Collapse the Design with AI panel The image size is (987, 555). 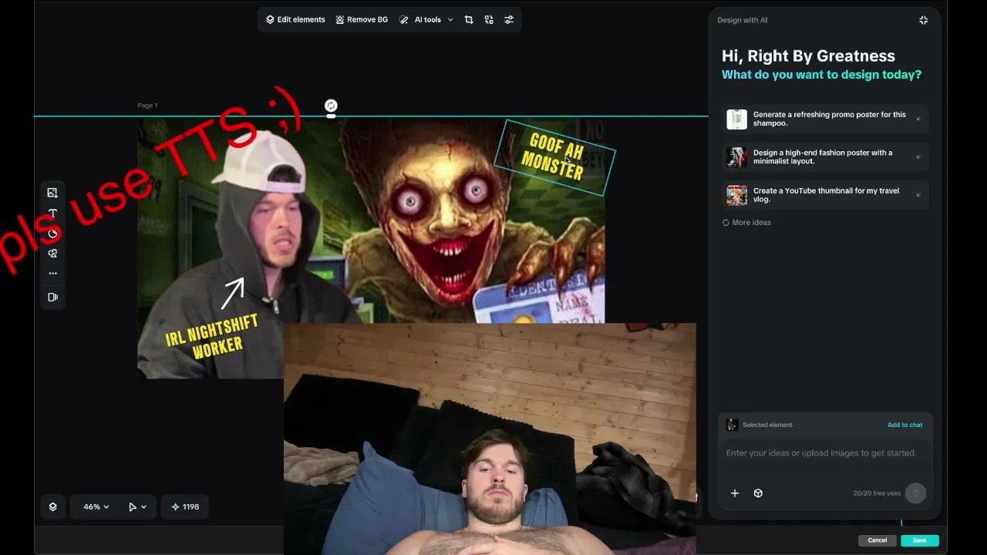tap(923, 20)
